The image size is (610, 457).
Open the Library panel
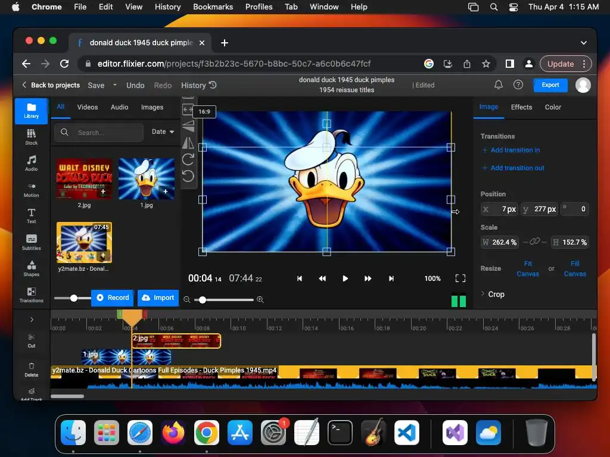tap(31, 111)
